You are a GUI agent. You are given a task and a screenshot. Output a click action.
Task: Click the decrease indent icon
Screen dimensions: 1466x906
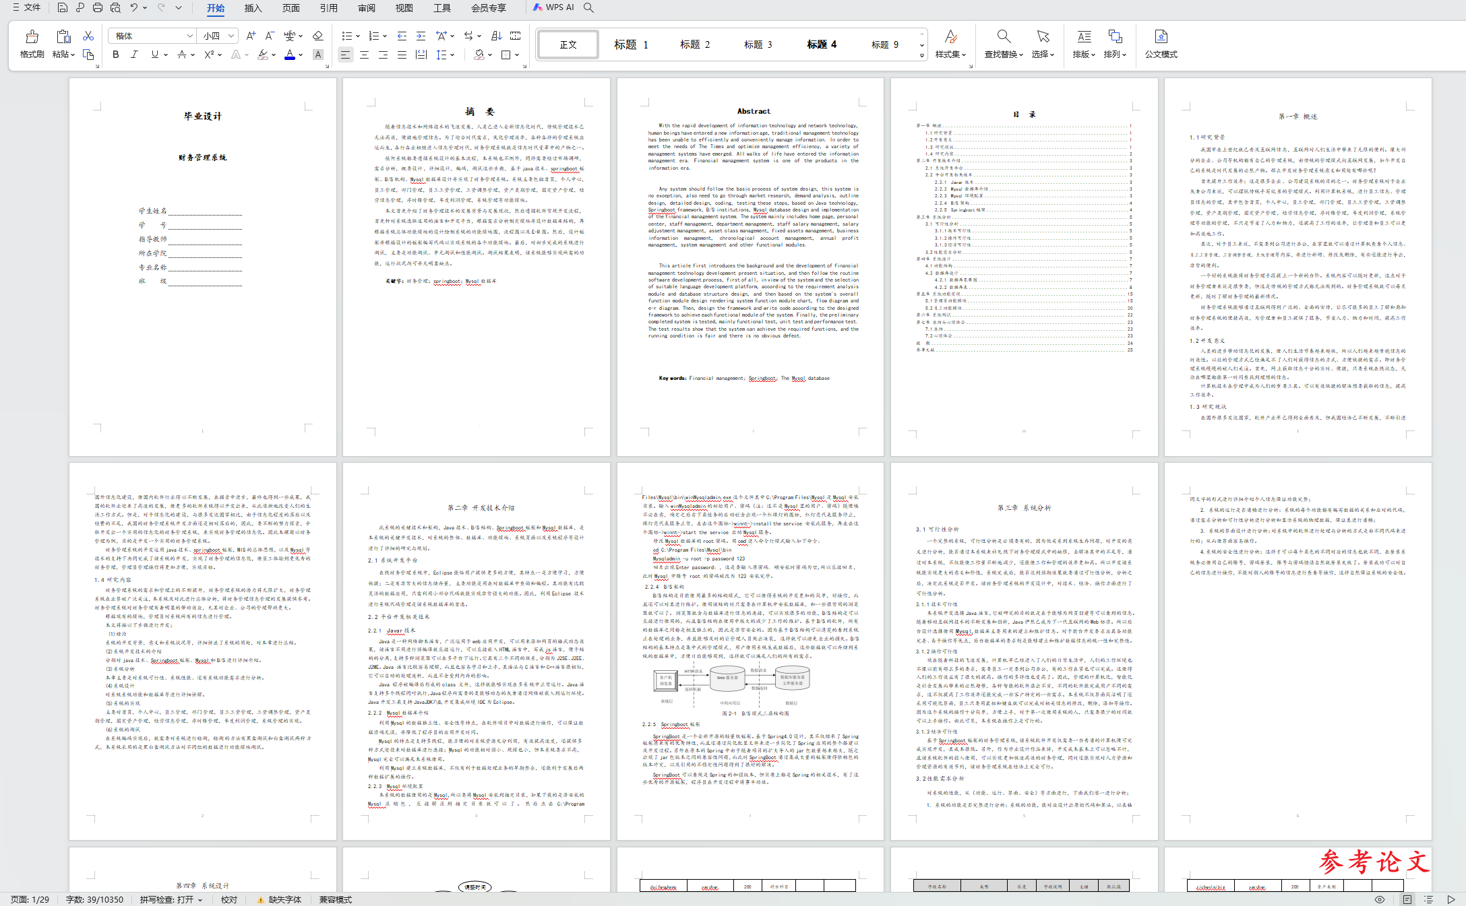(402, 36)
